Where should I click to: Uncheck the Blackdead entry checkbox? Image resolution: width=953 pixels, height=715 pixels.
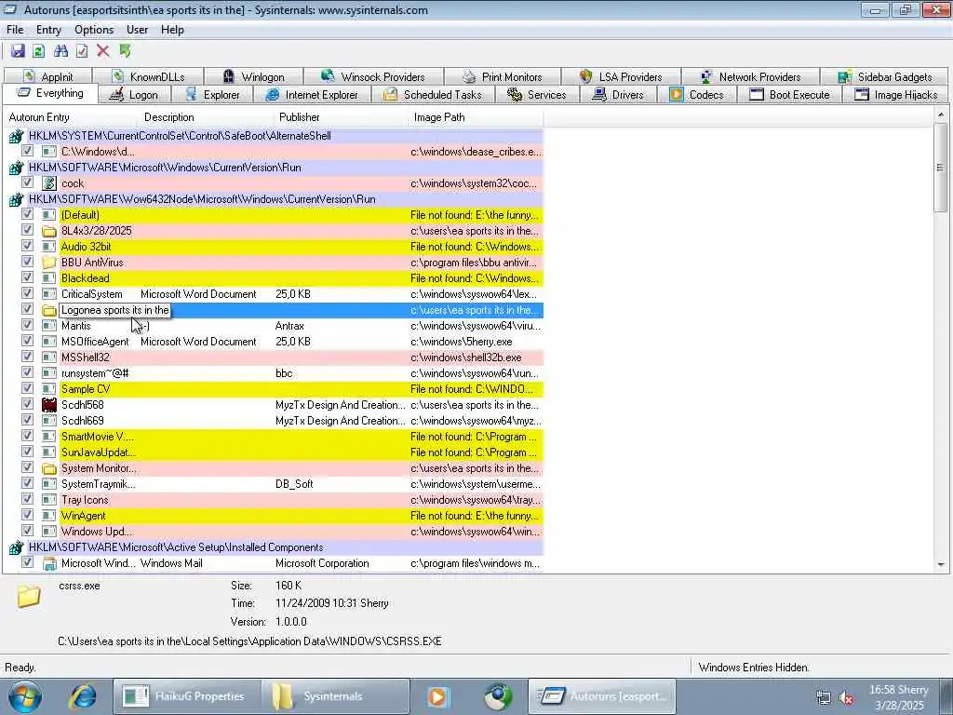tap(27, 277)
